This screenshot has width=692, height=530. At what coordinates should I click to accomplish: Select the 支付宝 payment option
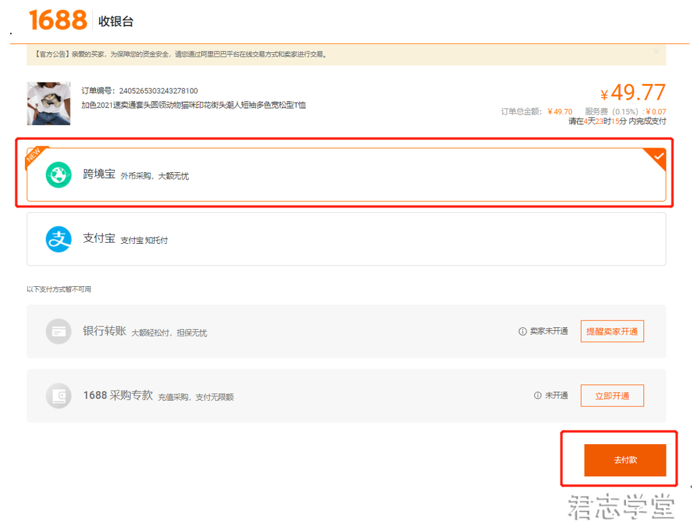[x=346, y=239]
